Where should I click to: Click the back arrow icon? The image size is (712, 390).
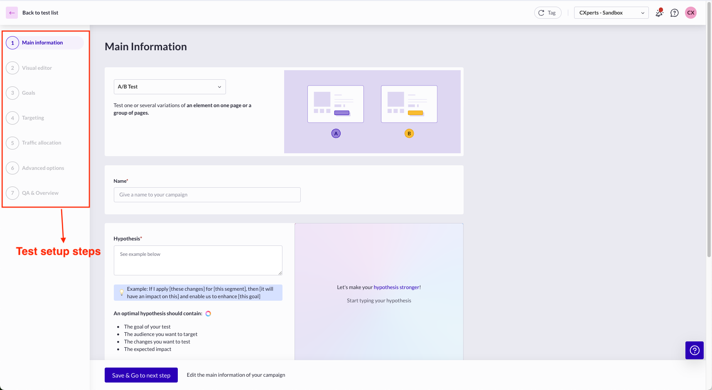click(x=12, y=13)
